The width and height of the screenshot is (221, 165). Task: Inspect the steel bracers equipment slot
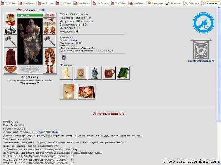(10, 30)
